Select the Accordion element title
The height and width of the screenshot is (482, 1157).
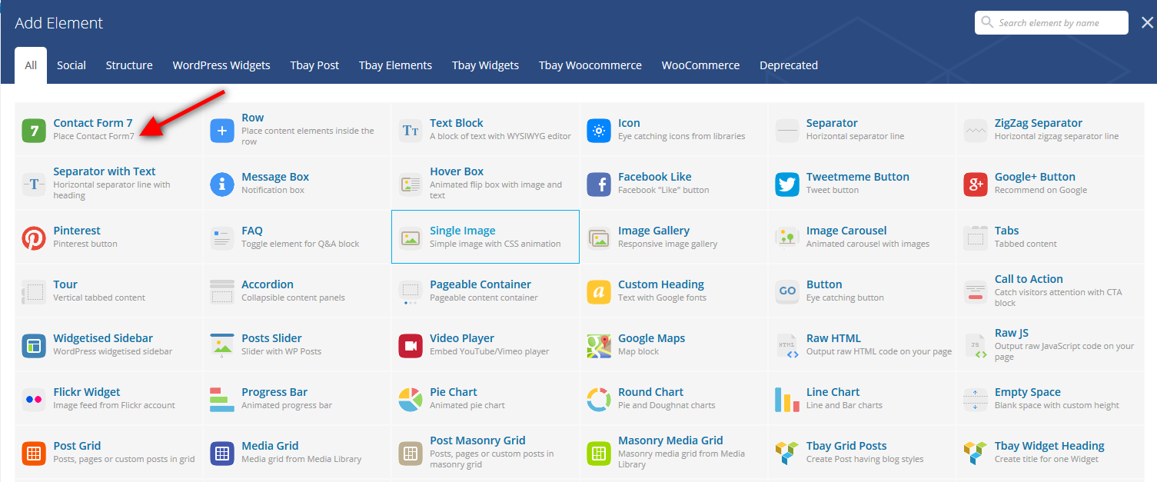(x=268, y=284)
